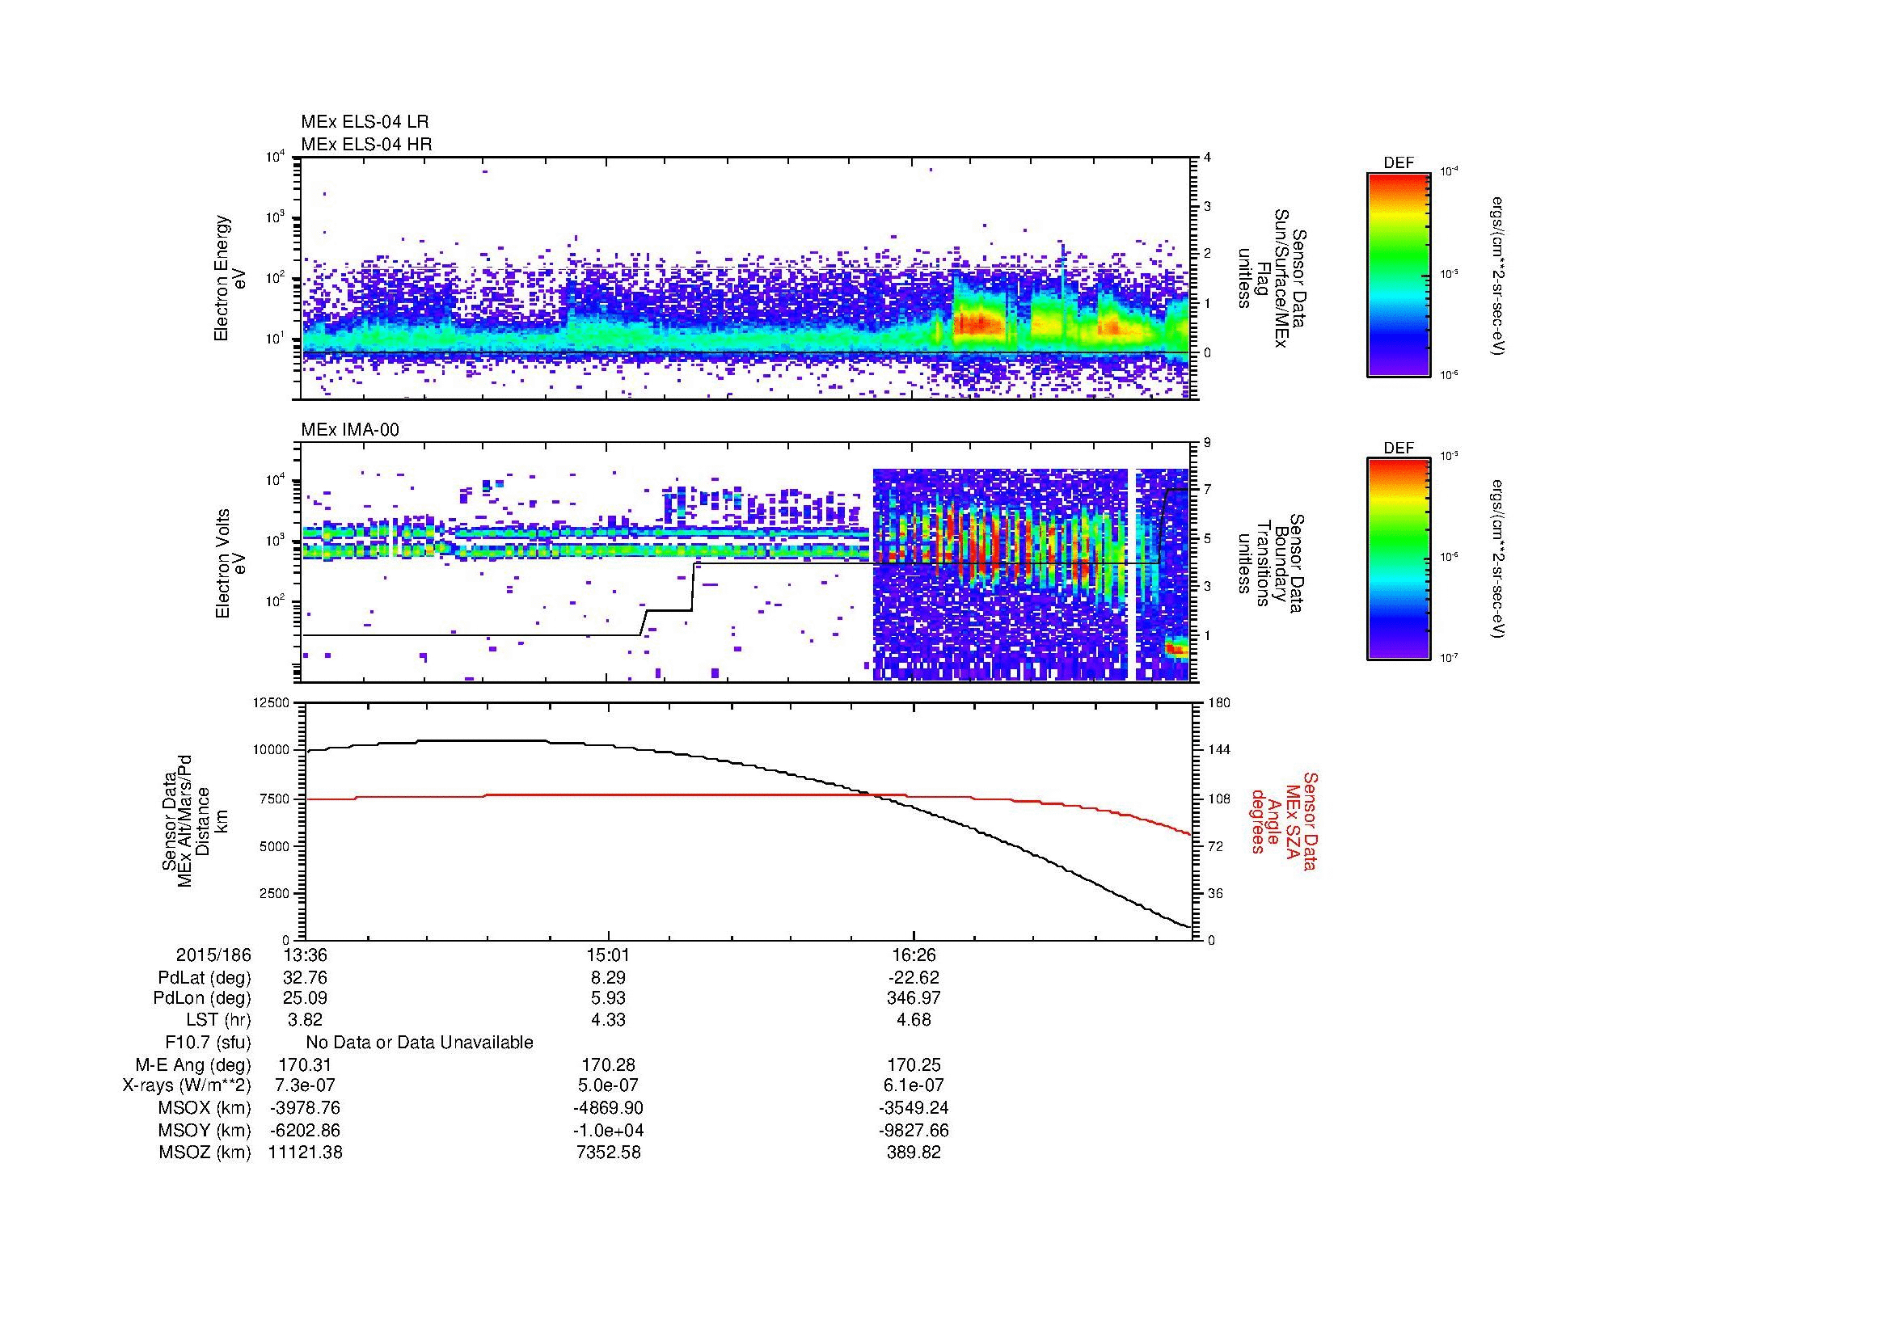
Task: Click the '144' SZA axis tick
Action: (x=1219, y=750)
